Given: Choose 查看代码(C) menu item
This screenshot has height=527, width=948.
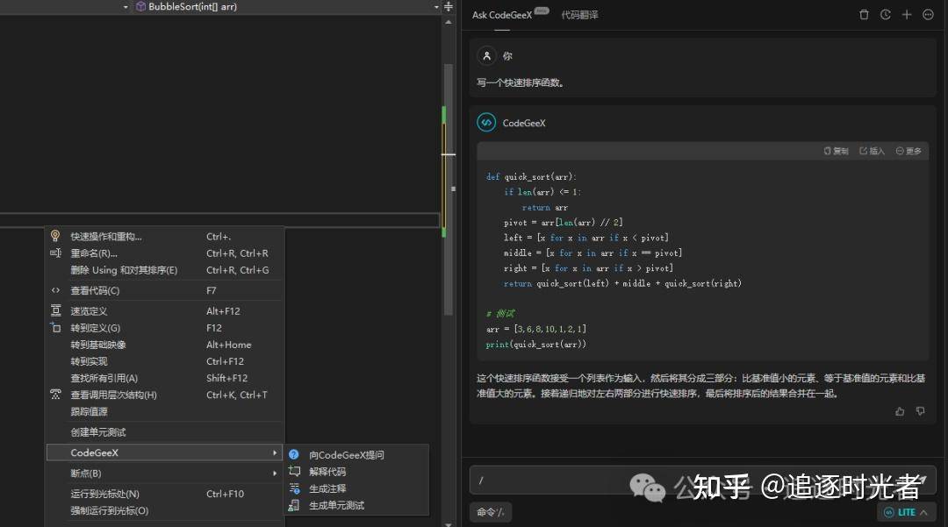Looking at the screenshot, I should click(164, 291).
